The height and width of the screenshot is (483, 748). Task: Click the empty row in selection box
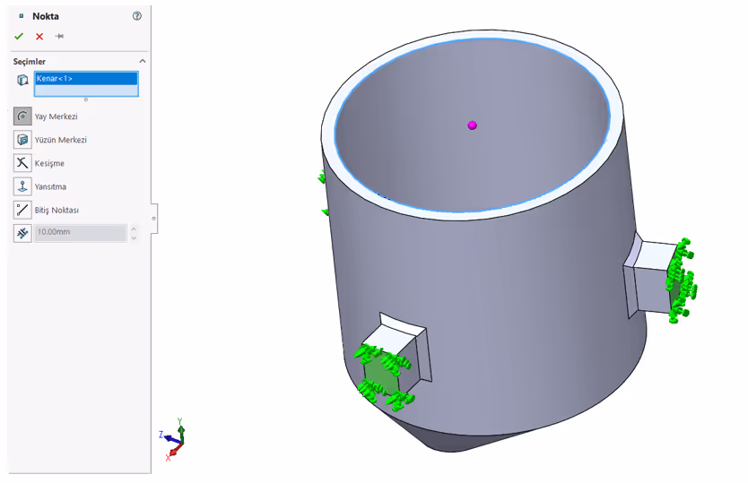(x=86, y=91)
